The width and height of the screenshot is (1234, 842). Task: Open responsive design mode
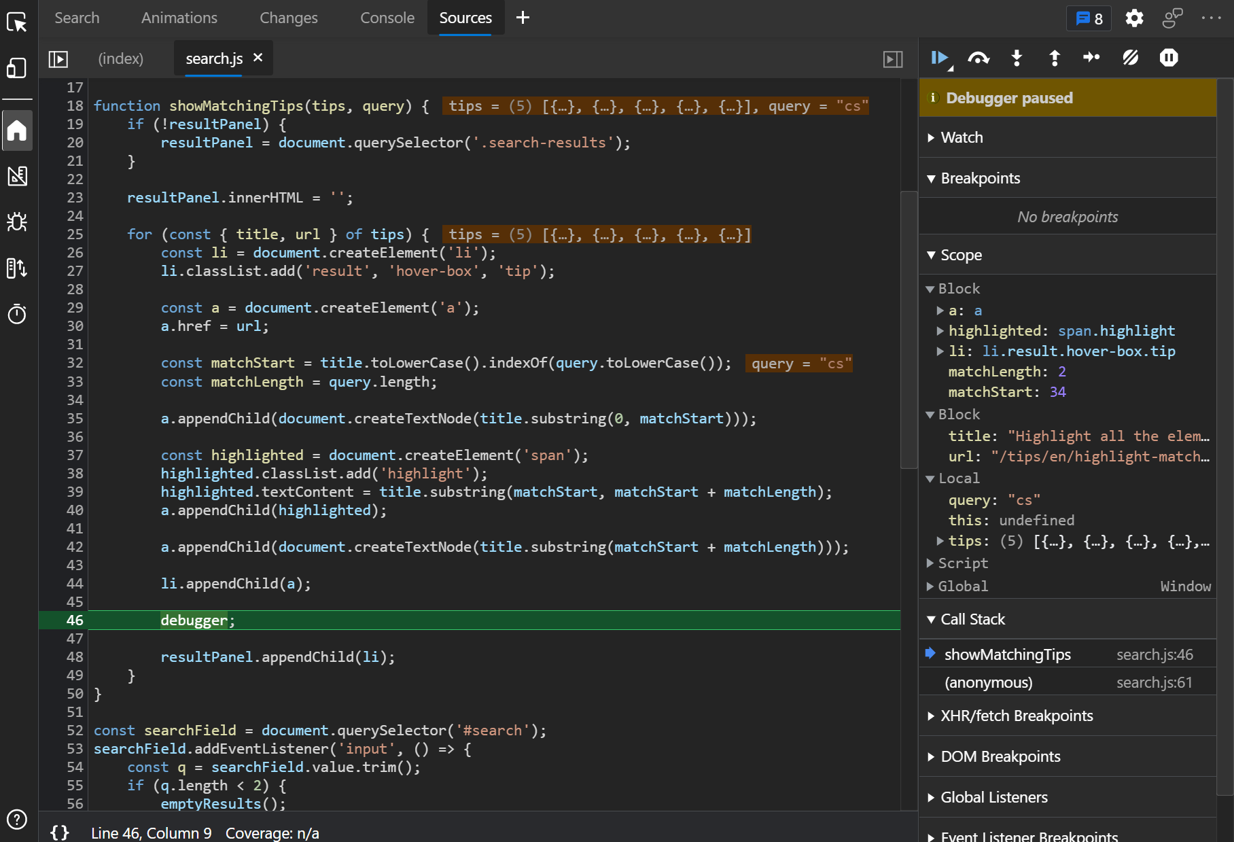pyautogui.click(x=17, y=68)
